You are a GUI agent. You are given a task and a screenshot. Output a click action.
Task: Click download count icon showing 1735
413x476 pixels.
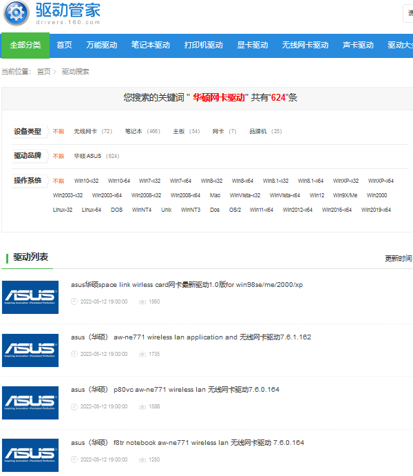point(142,354)
